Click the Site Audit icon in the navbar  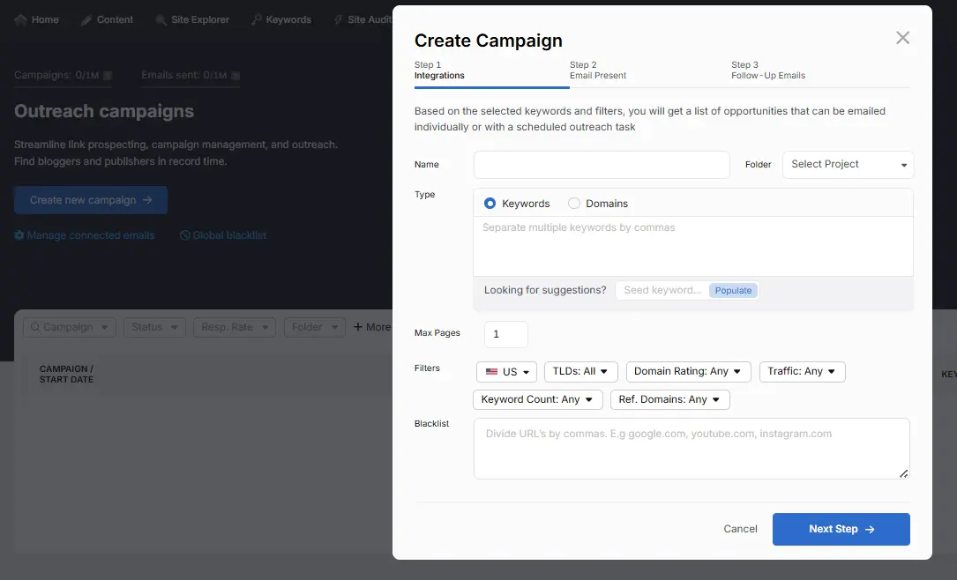point(339,19)
